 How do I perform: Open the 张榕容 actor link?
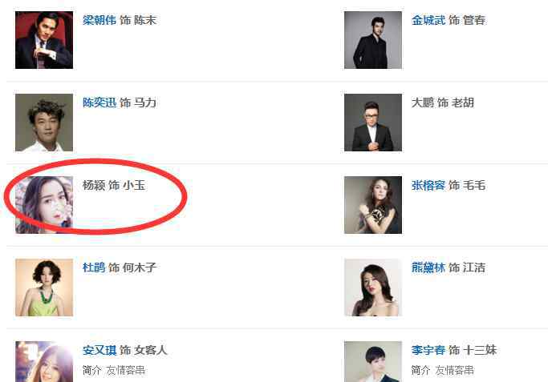coord(428,185)
